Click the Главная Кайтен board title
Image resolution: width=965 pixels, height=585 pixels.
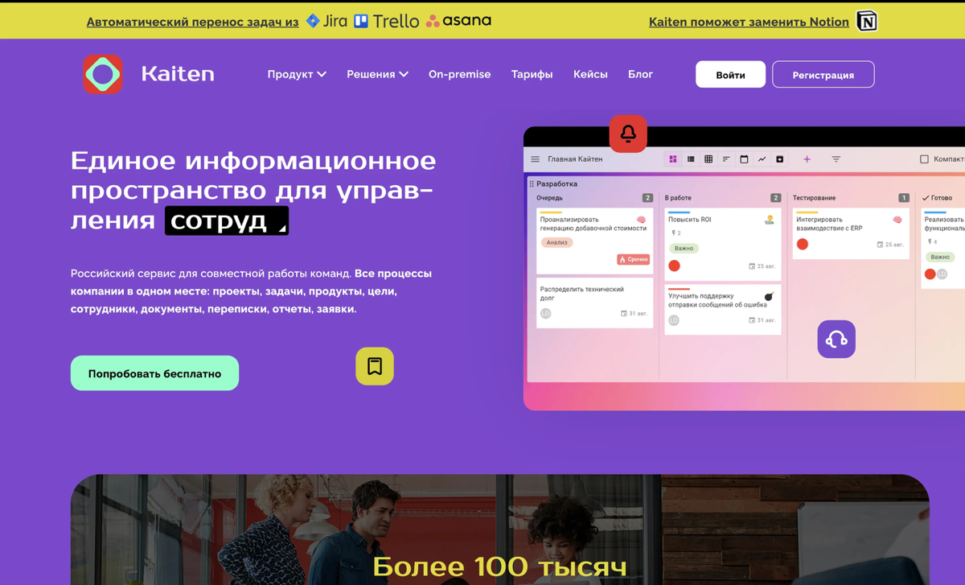[x=575, y=159]
